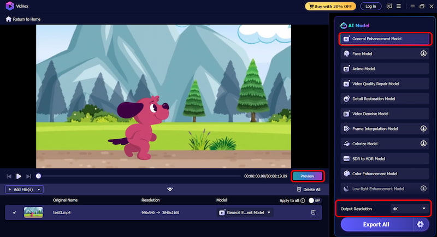437x237 pixels.
Task: Download the Colorize Model
Action: pos(423,144)
